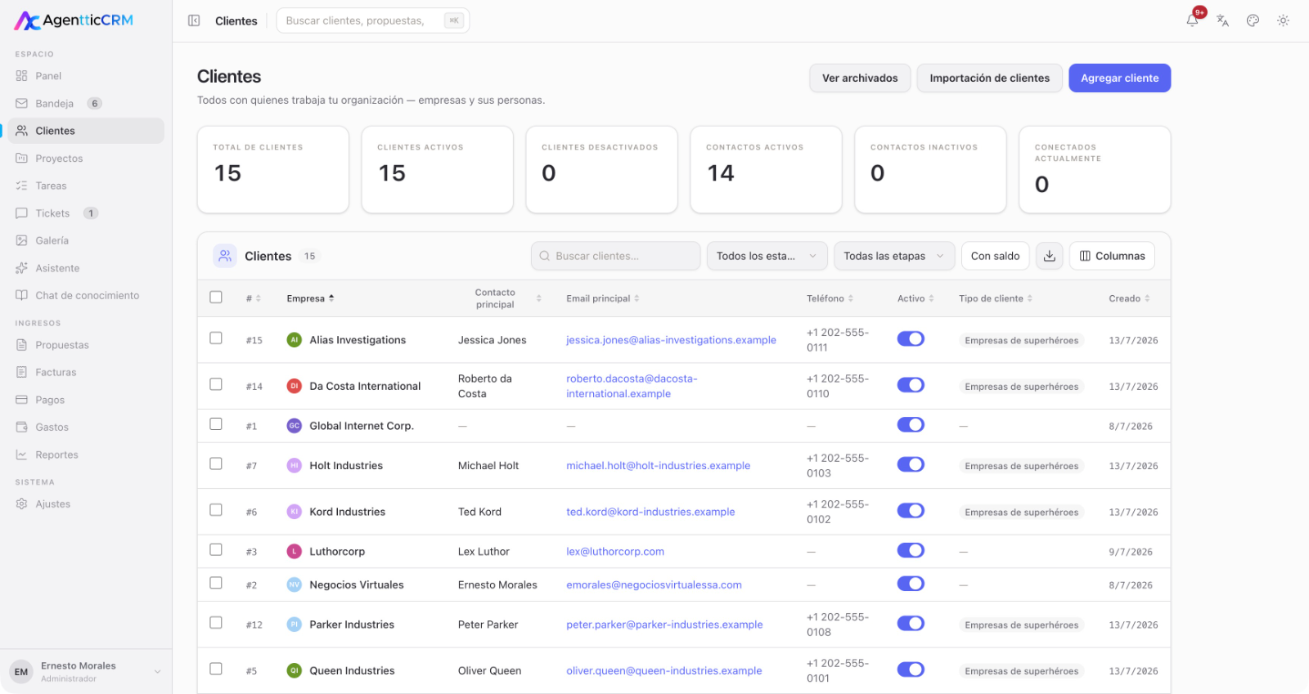Sort by Tipo de cliente column
This screenshot has height=694, width=1309.
[996, 298]
